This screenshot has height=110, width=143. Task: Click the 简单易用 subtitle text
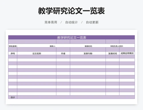tap(51, 22)
